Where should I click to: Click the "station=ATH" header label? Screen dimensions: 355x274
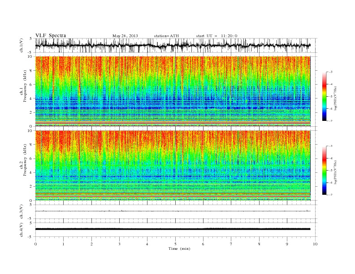pos(166,36)
